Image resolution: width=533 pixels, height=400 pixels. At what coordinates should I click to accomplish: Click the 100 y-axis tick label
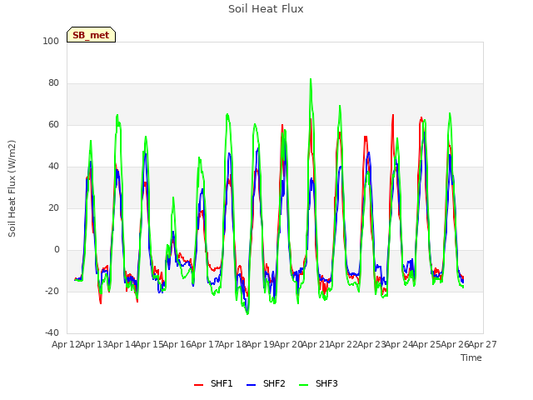[x=51, y=41]
